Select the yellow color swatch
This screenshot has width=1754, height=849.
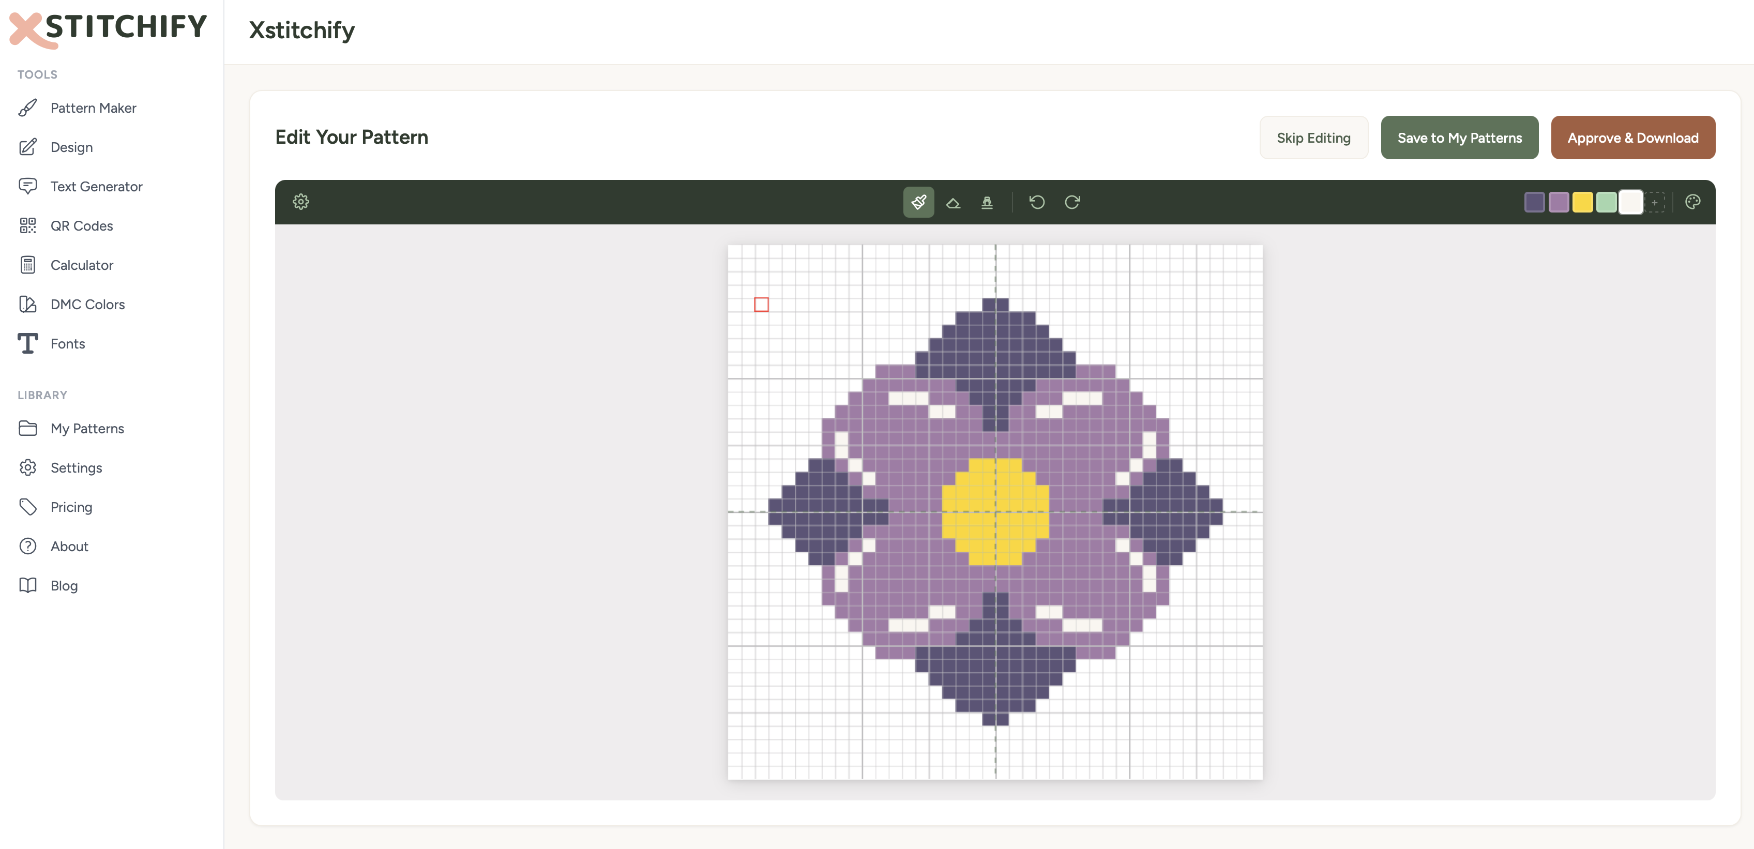(1583, 202)
